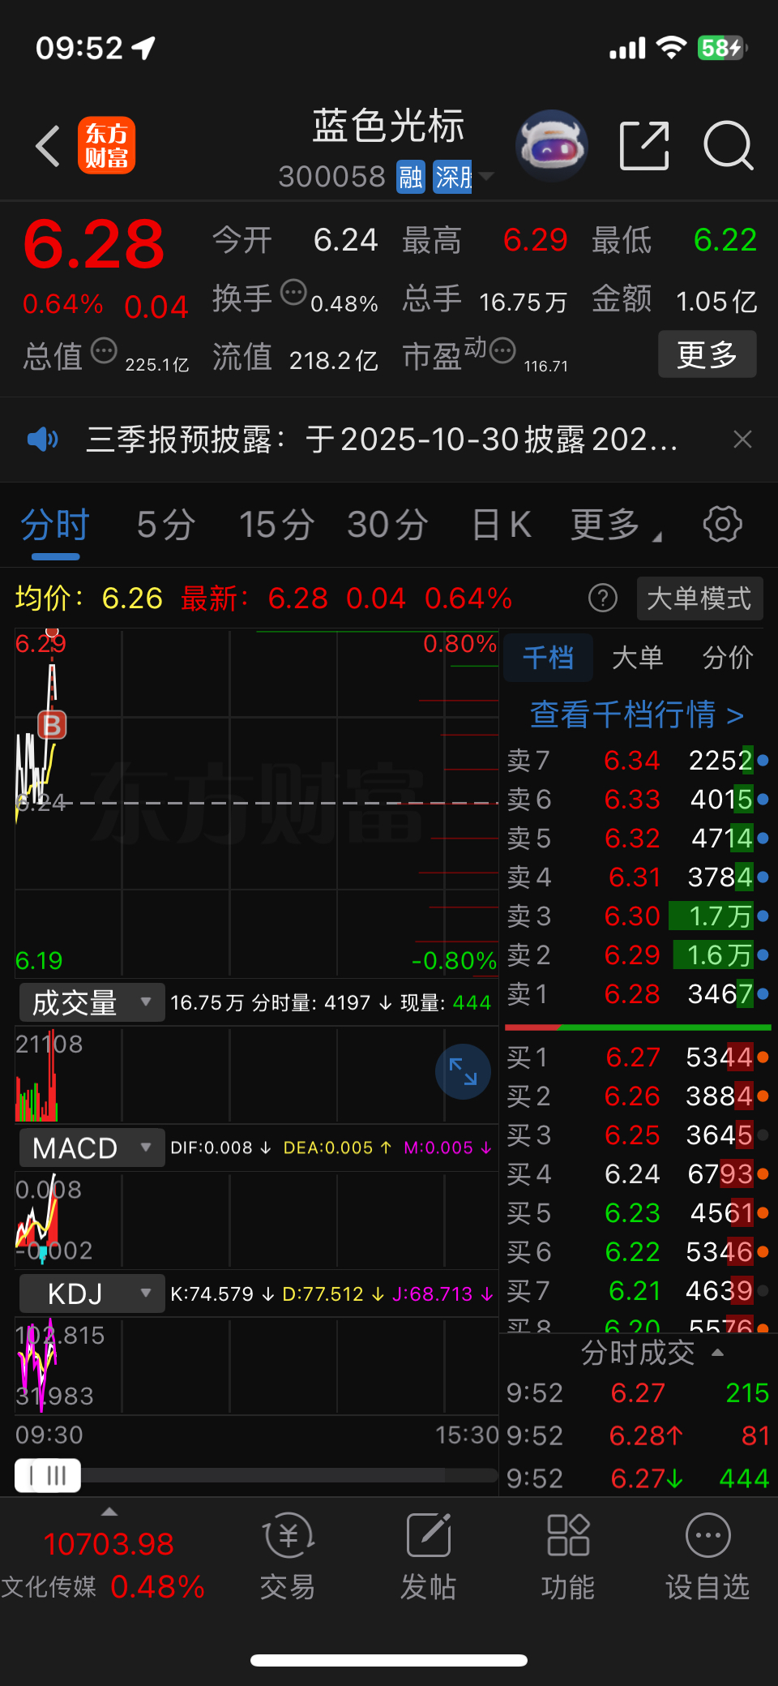Viewport: 778px width, 1686px height.
Task: Expand the stock code dropdown arrow
Action: [486, 176]
